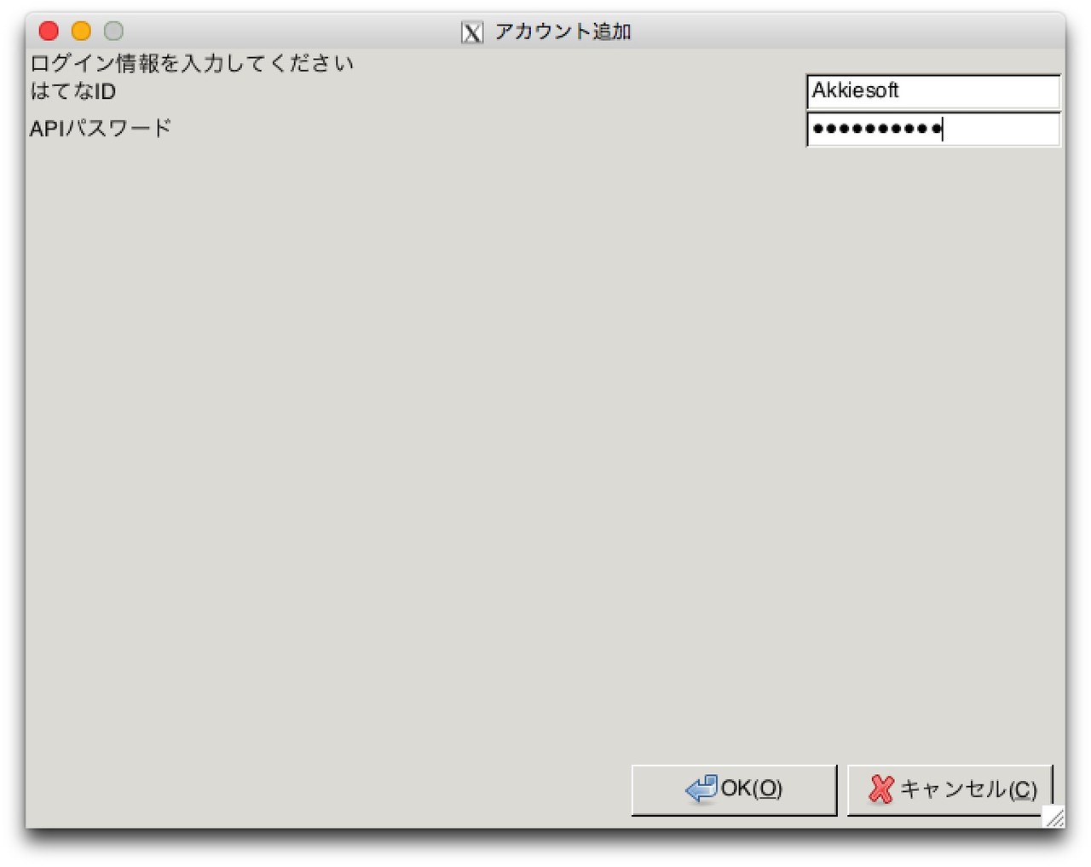Click the red X icon on Cancel button

(x=880, y=789)
